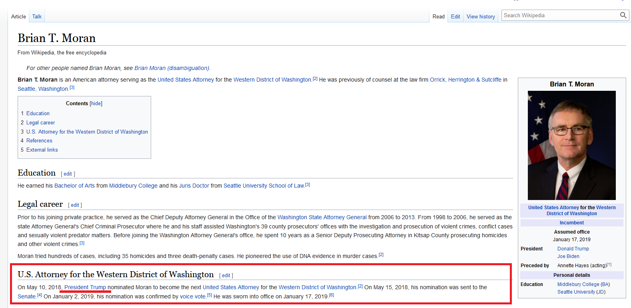The height and width of the screenshot is (308, 631).
Task: Click the Annette Hayes (acting) text
Action: (x=582, y=266)
